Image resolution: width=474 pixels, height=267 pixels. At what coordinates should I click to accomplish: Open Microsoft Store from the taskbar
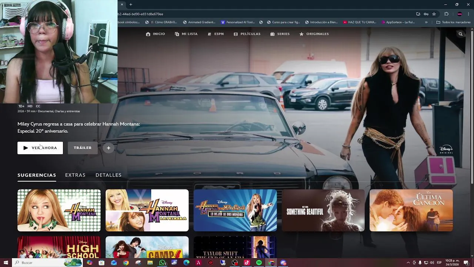(x=101, y=263)
